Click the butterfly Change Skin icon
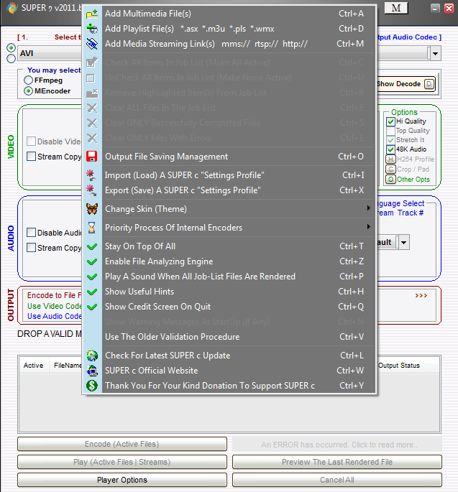 [x=92, y=209]
